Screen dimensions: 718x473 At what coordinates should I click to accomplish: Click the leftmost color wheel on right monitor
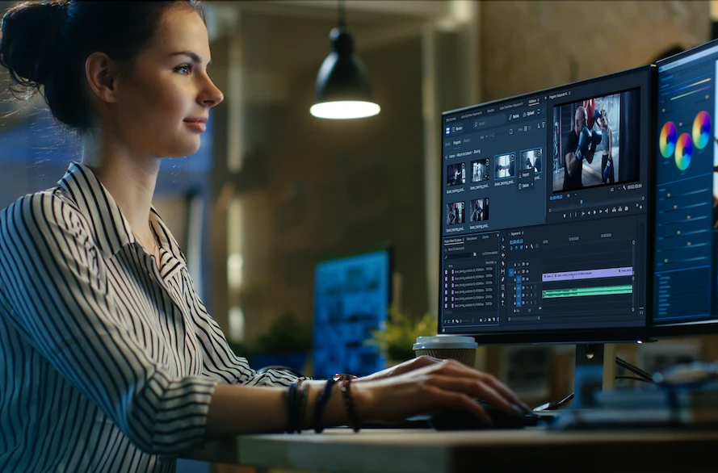[x=668, y=139]
